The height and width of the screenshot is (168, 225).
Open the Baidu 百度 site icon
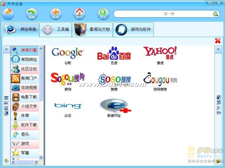[114, 53]
